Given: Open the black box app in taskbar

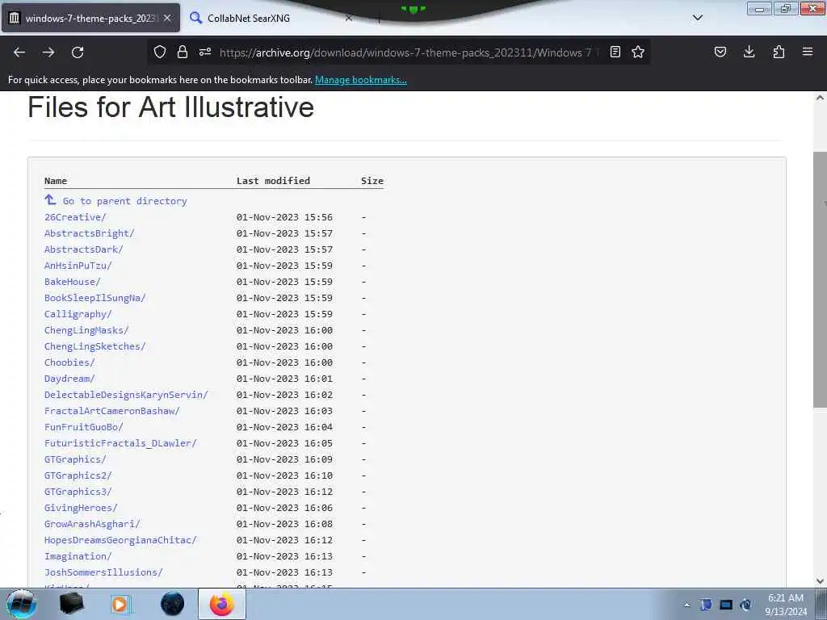Looking at the screenshot, I should [71, 604].
